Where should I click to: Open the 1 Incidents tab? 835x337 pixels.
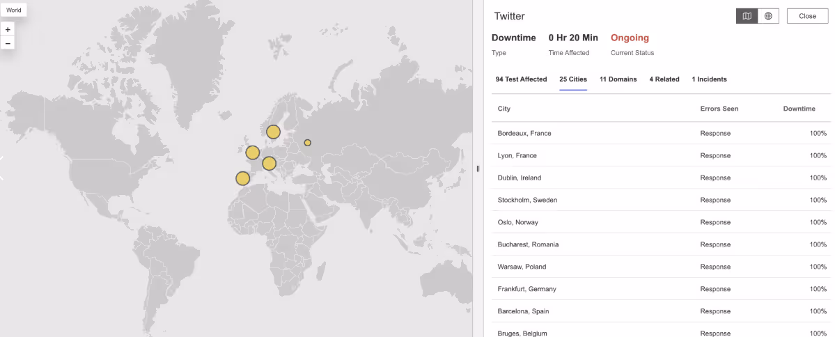click(x=710, y=79)
